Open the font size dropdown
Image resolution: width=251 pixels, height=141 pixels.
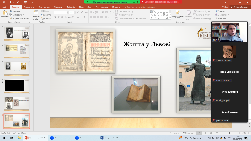[75, 13]
